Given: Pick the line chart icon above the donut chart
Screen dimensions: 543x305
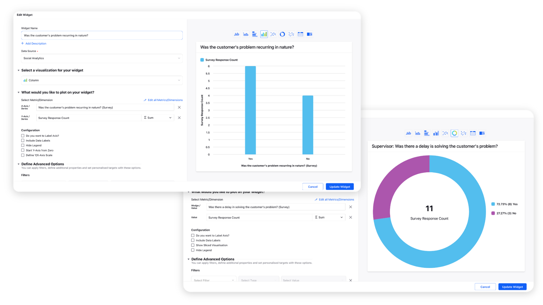Looking at the screenshot, I should (x=445, y=133).
